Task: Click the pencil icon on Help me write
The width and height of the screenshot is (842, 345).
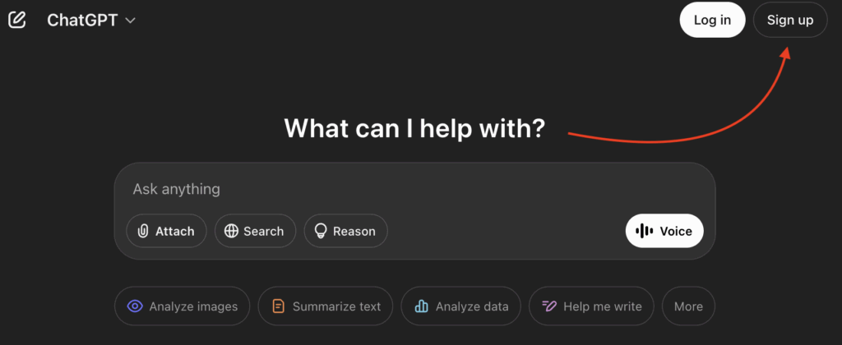Action: (549, 306)
